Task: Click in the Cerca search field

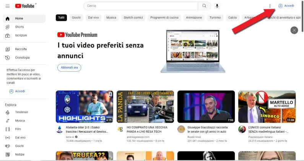Action: point(141,6)
